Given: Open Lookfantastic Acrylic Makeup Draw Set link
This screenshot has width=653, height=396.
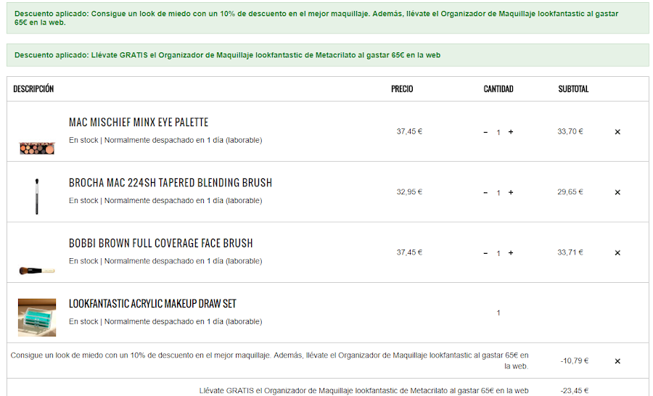Looking at the screenshot, I should [x=152, y=304].
